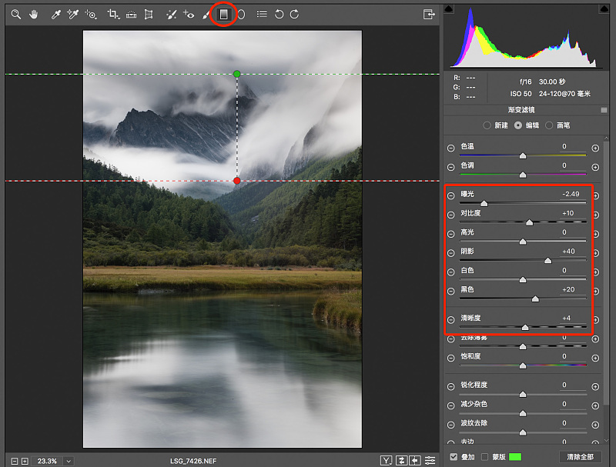Select the 新建 radio option
616x467 pixels.
pos(487,125)
